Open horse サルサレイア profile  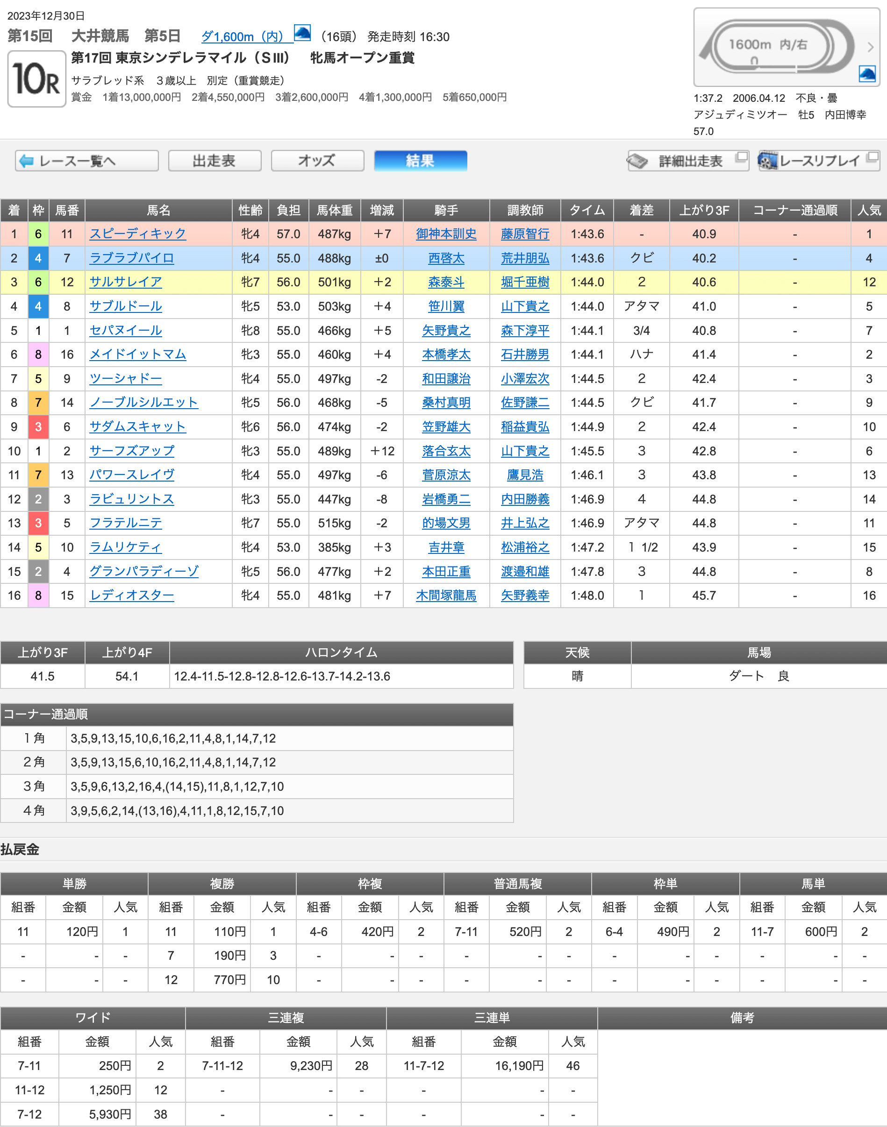click(126, 282)
